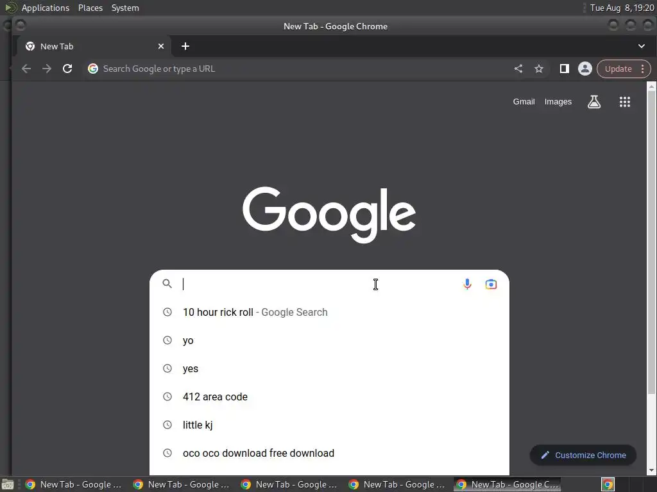Screen dimensions: 657x492
Task: Click scrollbar down arrow
Action: 651,470
